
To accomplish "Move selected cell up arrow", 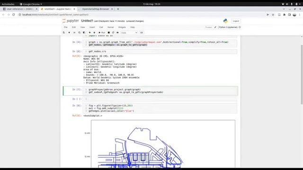I will 89,33.
